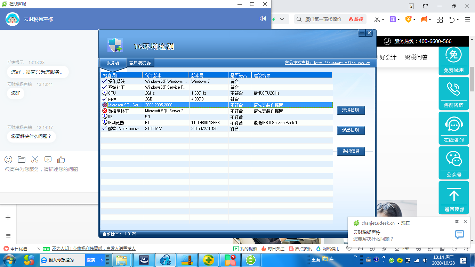Click the orange shield wallet icon in browser
Image resolution: width=475 pixels, height=267 pixels.
click(x=408, y=19)
